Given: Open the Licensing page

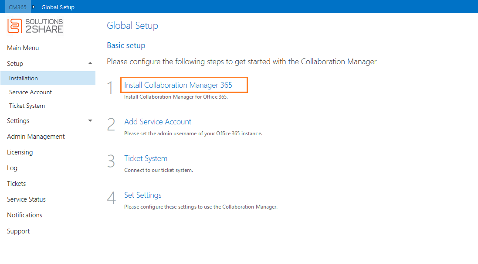Looking at the screenshot, I should click(20, 152).
